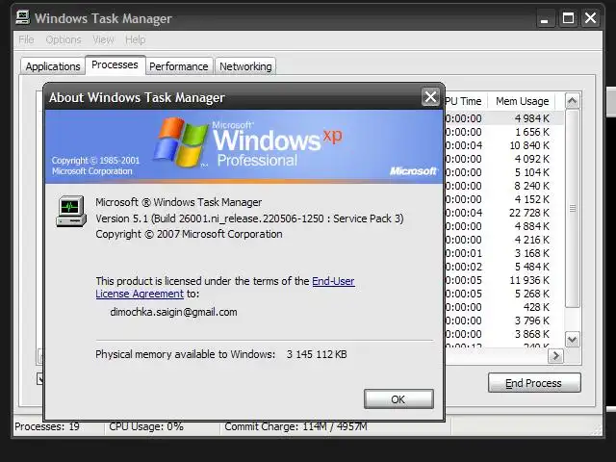This screenshot has height=462, width=616.
Task: Click the Copyright 2007 Microsoft Corporation text
Action: click(x=189, y=234)
